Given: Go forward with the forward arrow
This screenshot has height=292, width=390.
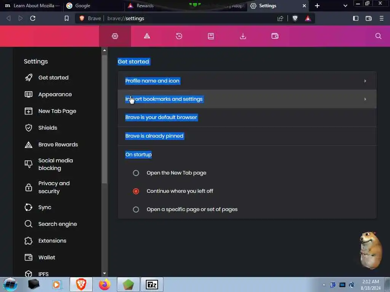Looking at the screenshot, I should (x=21, y=18).
